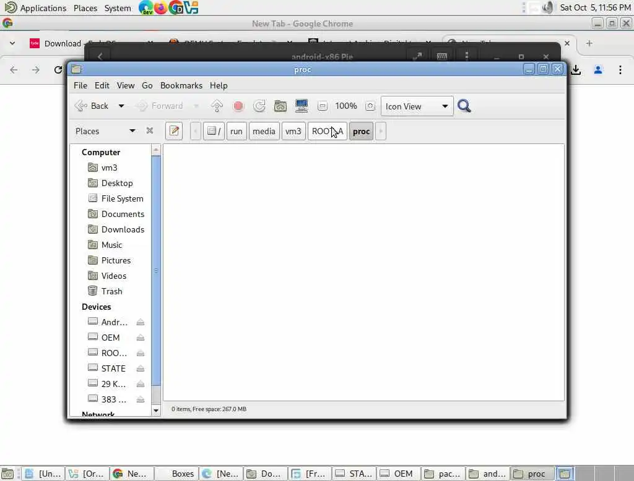Eject the 383 ... device
Image resolution: width=634 pixels, height=481 pixels.
pos(141,399)
